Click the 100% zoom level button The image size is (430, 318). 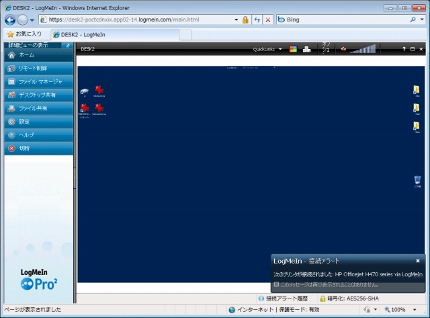click(395, 310)
